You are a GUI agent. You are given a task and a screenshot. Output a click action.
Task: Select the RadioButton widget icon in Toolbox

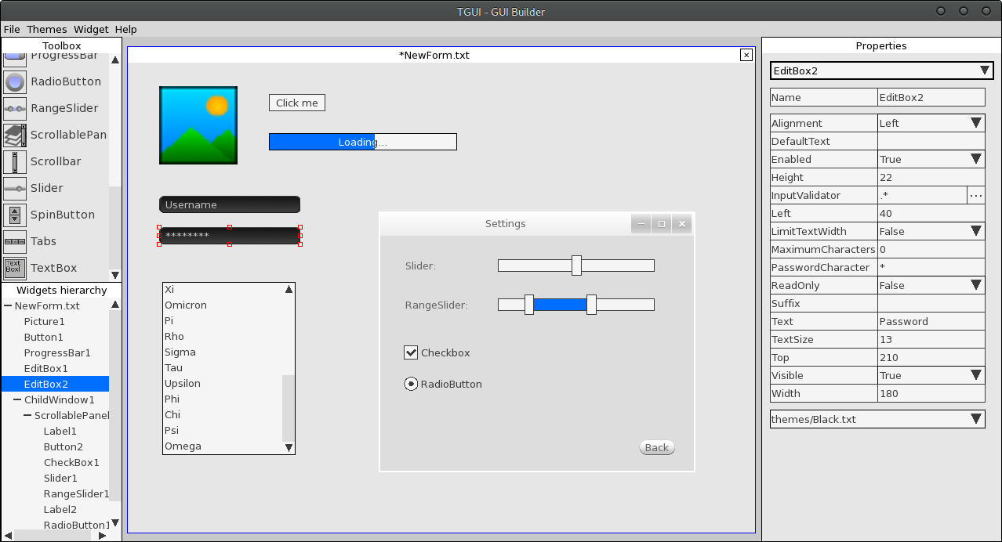click(x=15, y=81)
